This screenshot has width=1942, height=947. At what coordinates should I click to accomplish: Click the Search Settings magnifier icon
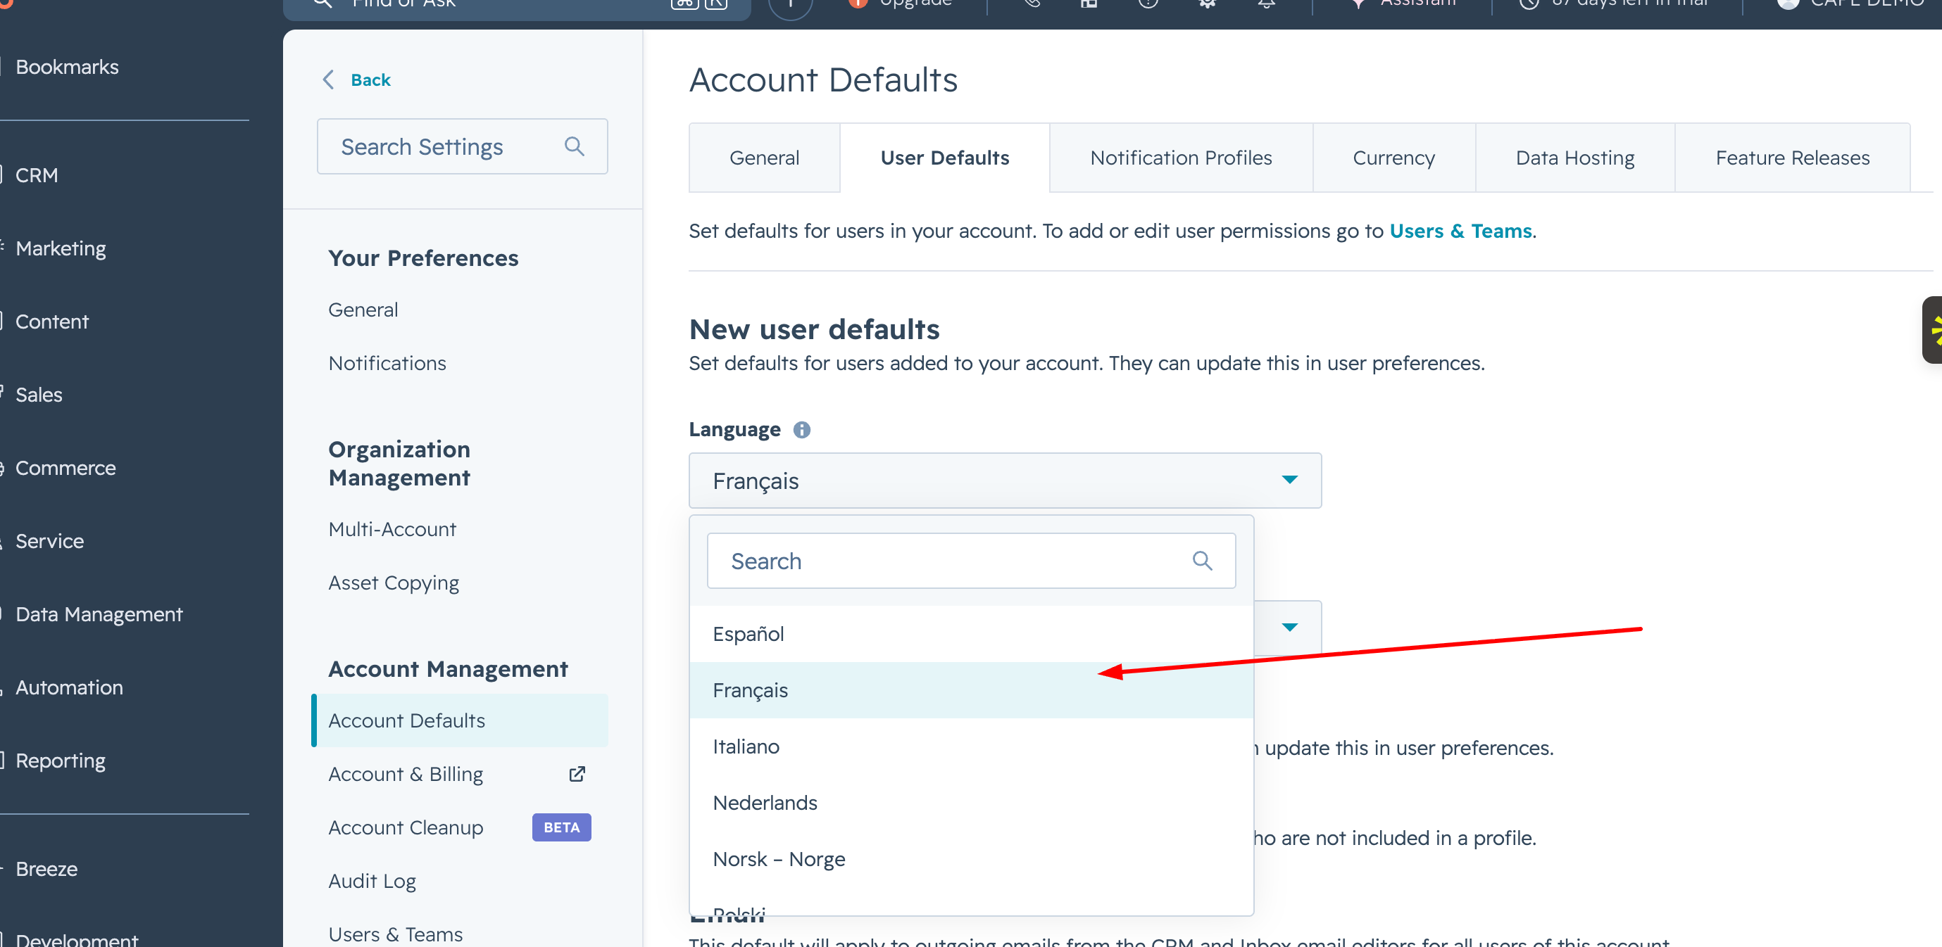tap(574, 146)
